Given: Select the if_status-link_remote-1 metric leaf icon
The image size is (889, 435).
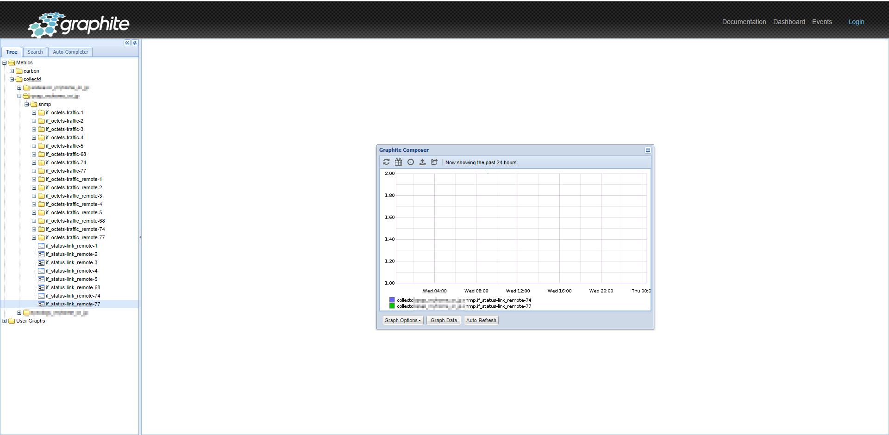Looking at the screenshot, I should 41,246.
